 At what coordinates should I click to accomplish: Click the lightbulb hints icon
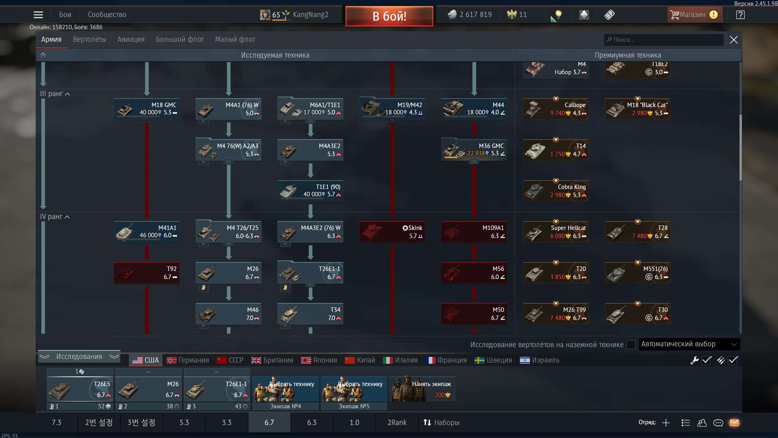(558, 15)
